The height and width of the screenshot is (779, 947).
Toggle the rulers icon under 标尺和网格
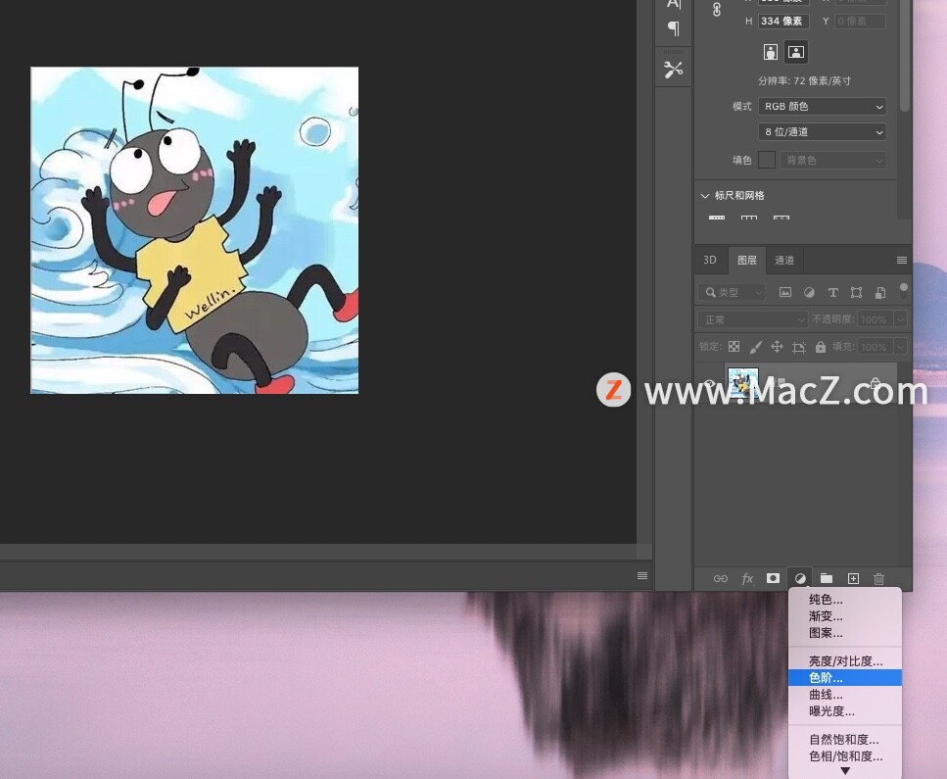[x=717, y=217]
